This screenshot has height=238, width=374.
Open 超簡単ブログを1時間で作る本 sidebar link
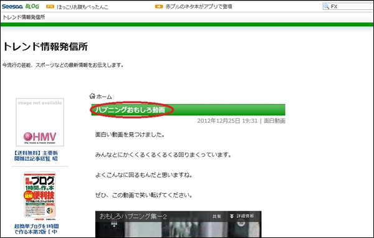pos(36,229)
